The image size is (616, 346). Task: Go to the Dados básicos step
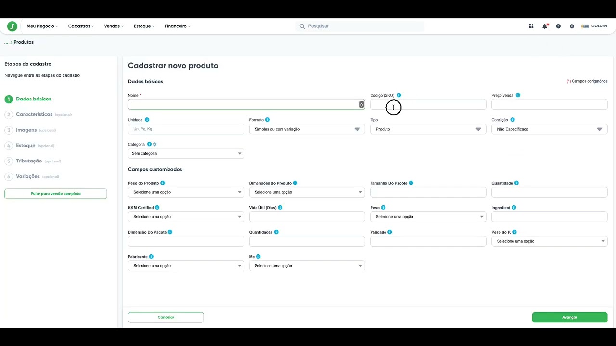[x=28, y=99]
